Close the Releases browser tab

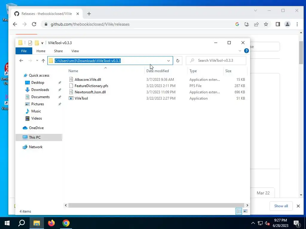(78, 14)
